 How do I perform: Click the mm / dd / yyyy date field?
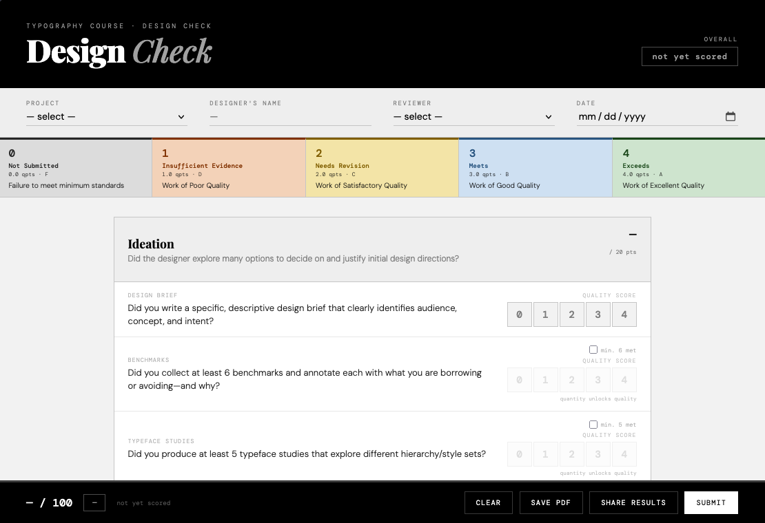coord(657,116)
